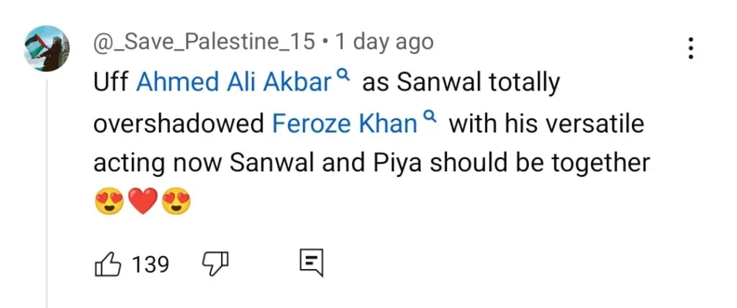Click the word "Uff" in comment
Viewport: 737px width, 308px height.
(111, 83)
